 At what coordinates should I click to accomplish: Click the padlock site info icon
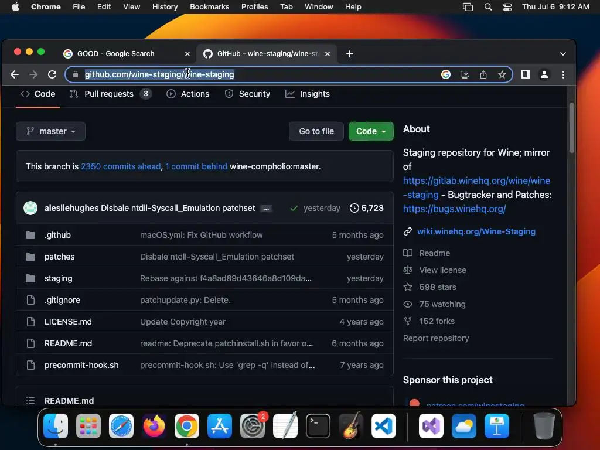click(x=76, y=74)
